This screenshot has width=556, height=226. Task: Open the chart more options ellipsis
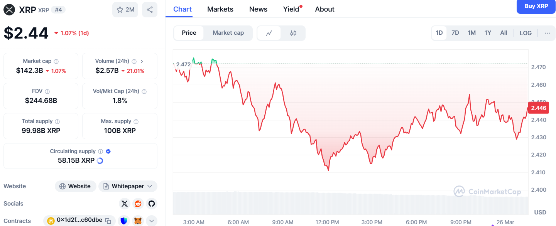click(x=548, y=33)
